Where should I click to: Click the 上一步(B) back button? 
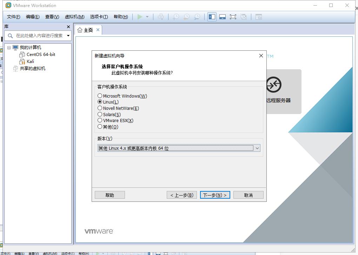tap(182, 195)
